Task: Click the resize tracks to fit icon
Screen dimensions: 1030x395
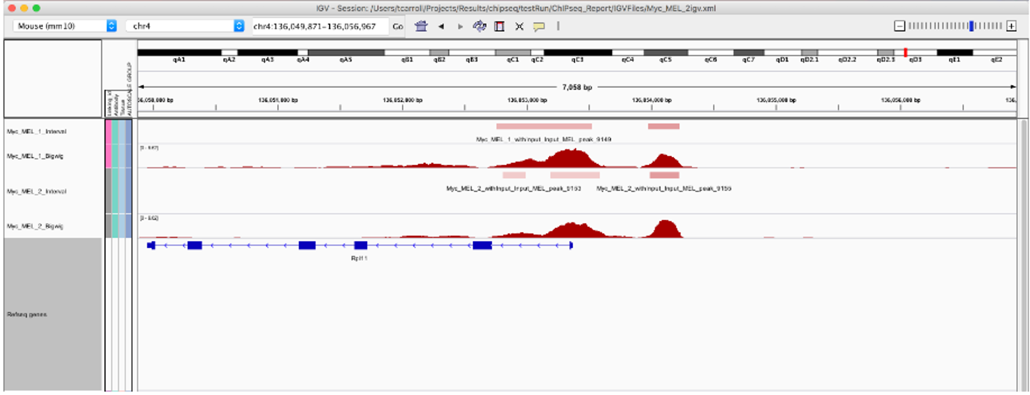Action: coord(519,26)
